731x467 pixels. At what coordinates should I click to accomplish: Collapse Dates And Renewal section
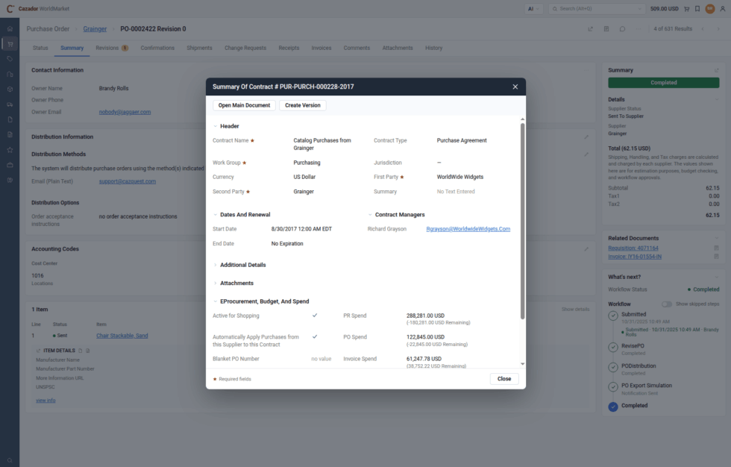[216, 215]
